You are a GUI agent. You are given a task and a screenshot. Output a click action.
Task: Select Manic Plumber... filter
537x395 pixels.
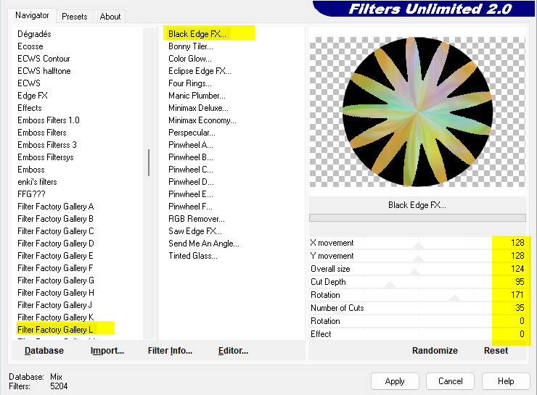197,96
